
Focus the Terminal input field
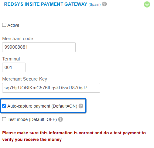[x=14, y=67]
